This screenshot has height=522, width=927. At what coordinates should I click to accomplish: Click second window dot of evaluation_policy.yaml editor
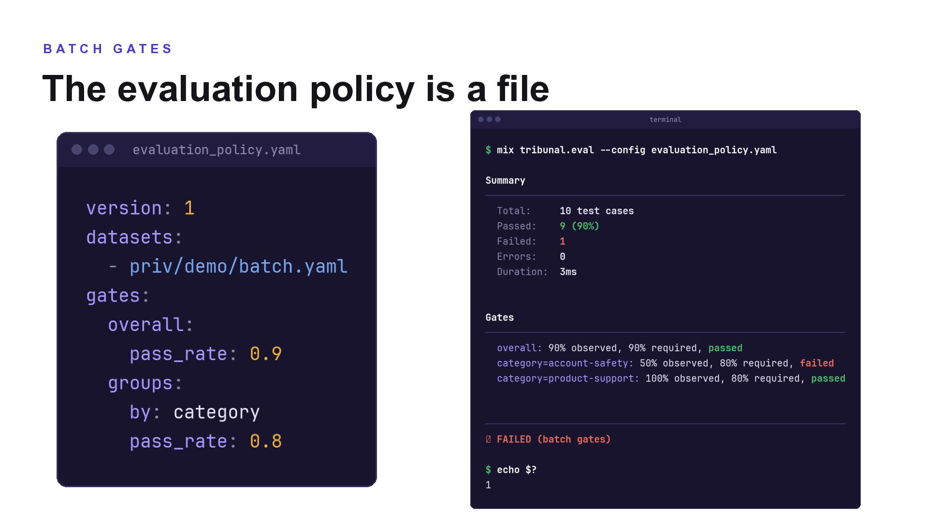pyautogui.click(x=93, y=150)
